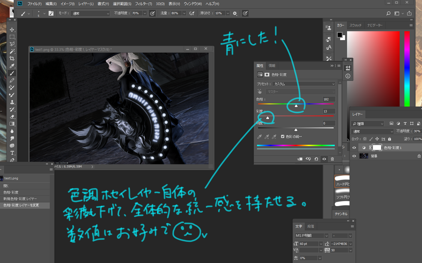Open the 滑らかさ 10% dropdown arrow
422x263 pixels.
[x=227, y=13]
